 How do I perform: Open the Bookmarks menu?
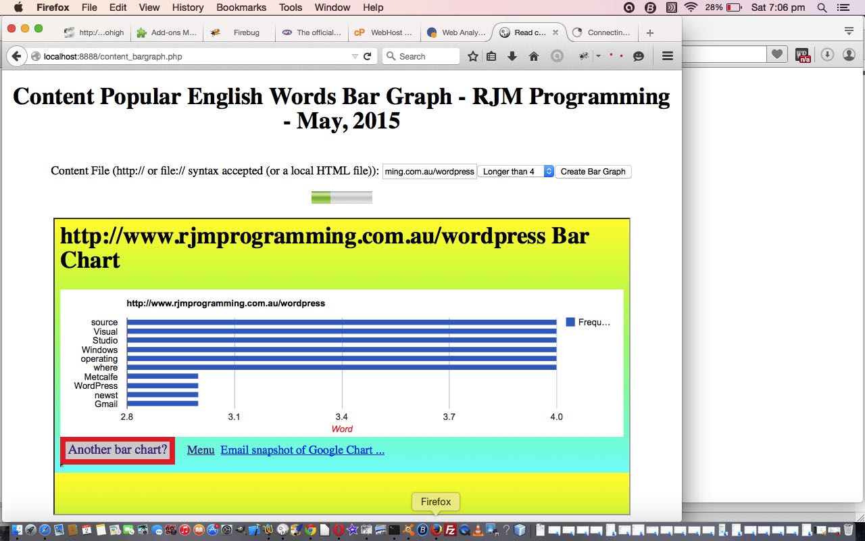click(x=241, y=7)
